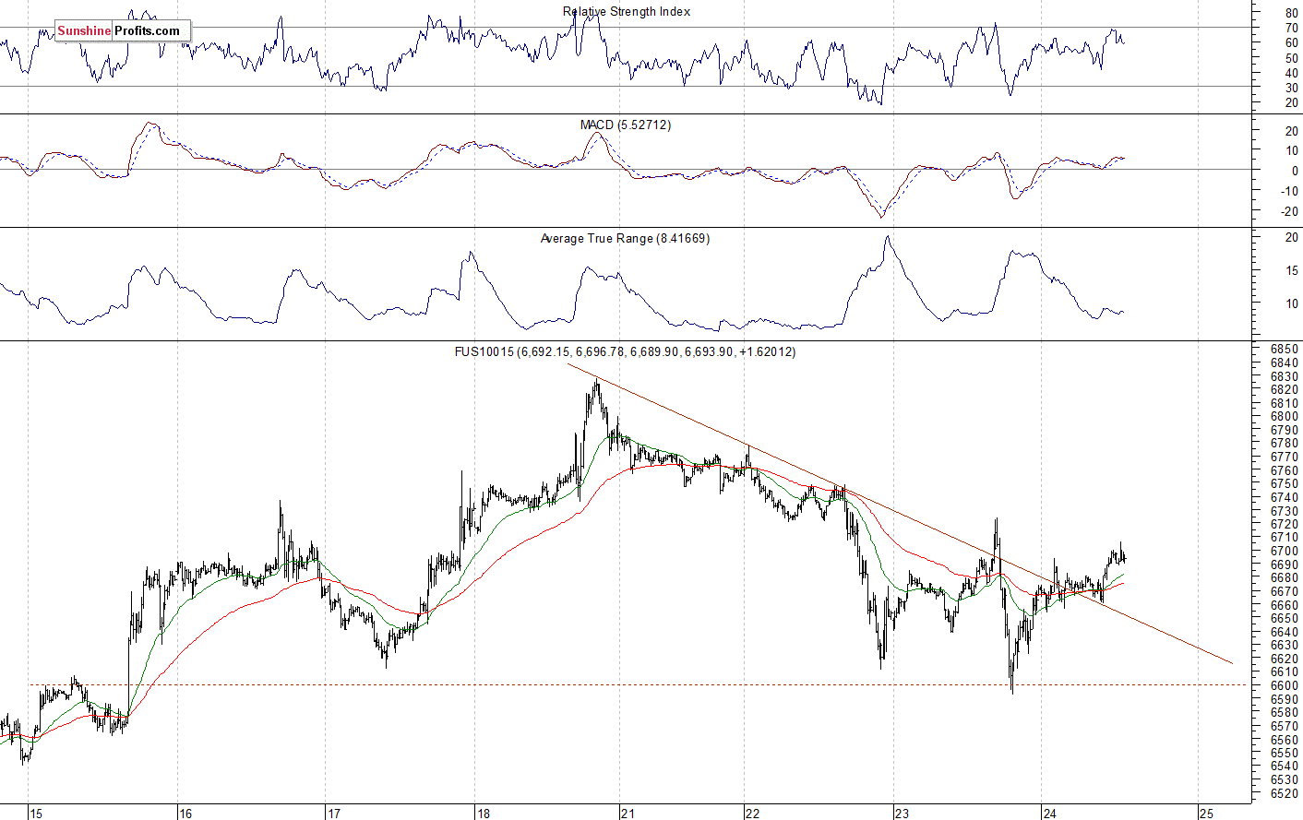The height and width of the screenshot is (820, 1303).
Task: Click the ATR axis value 10
Action: tap(1291, 303)
